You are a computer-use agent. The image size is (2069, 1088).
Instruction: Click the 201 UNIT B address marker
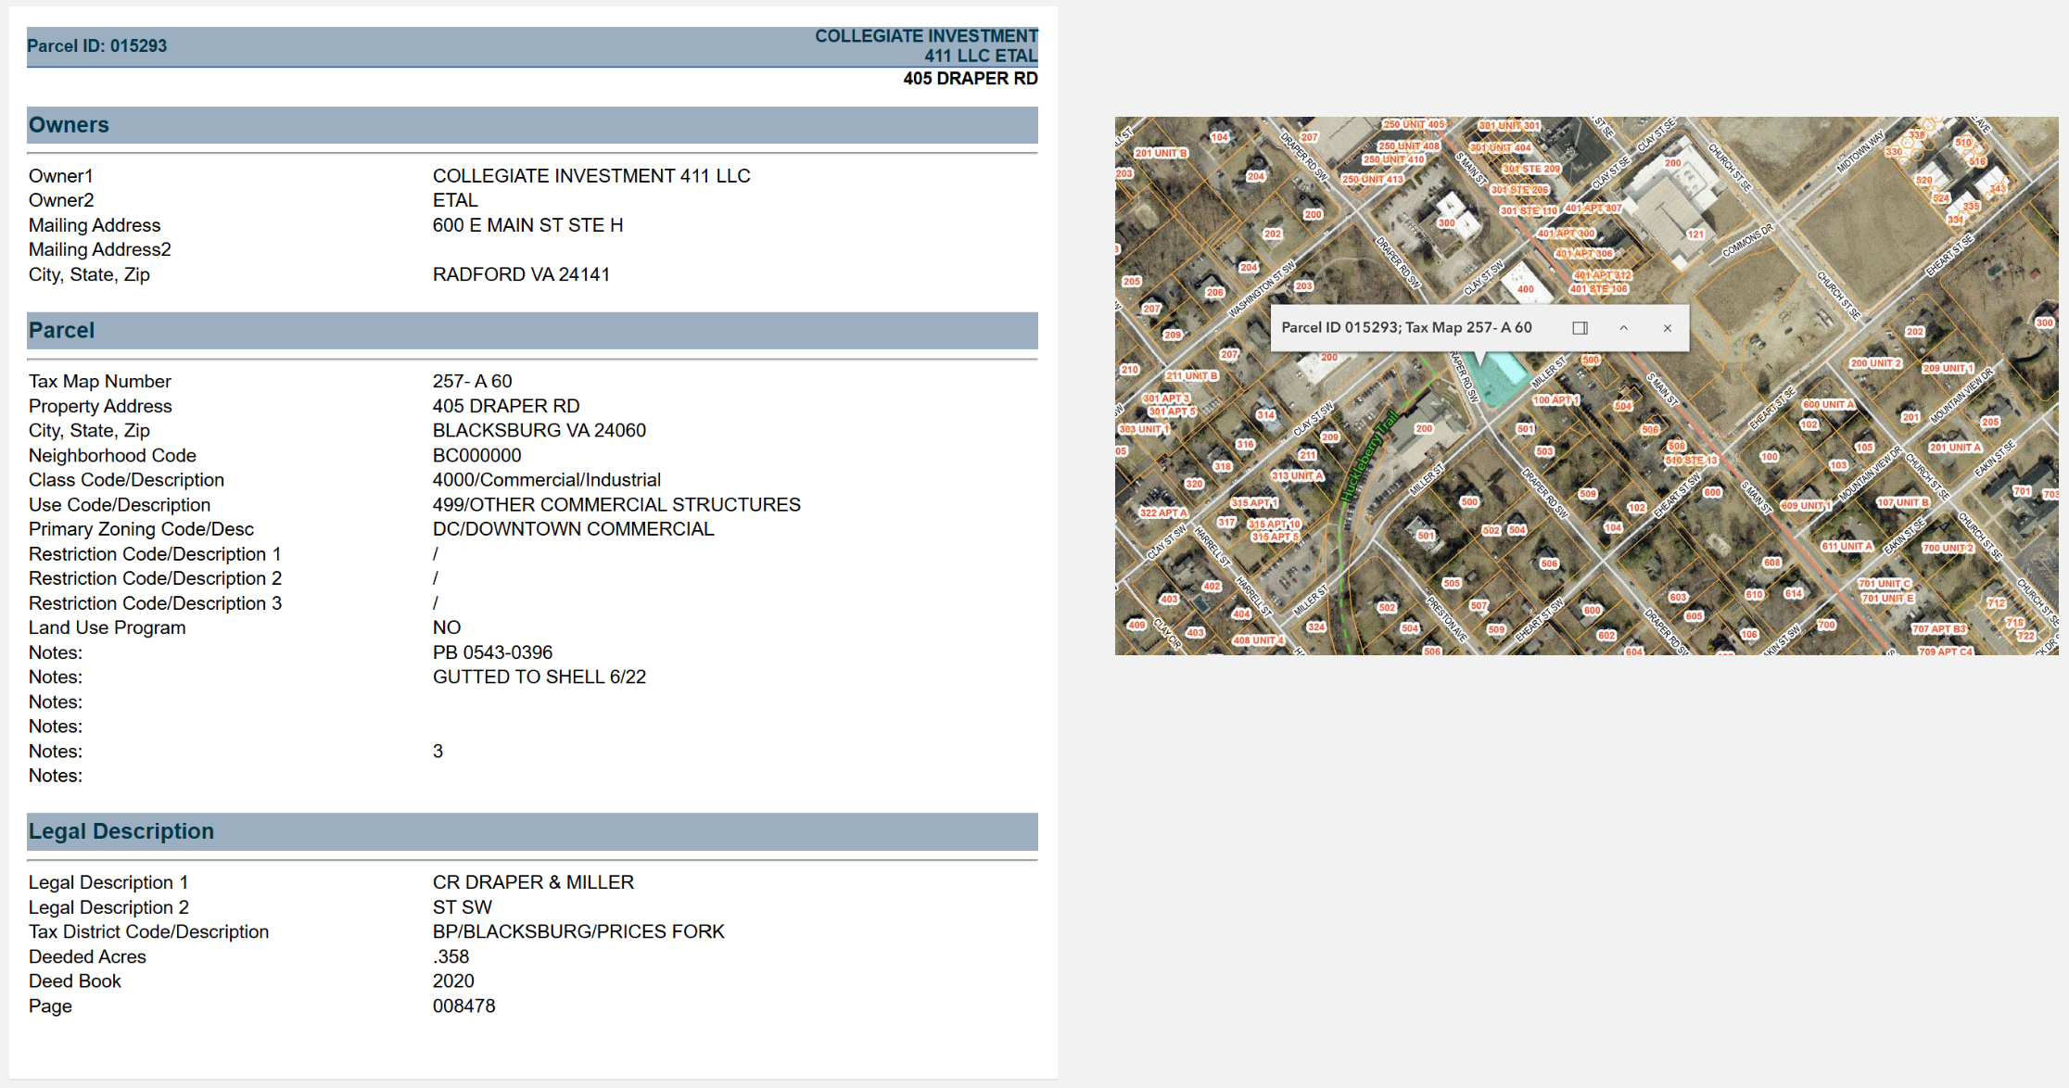[x=1161, y=153]
